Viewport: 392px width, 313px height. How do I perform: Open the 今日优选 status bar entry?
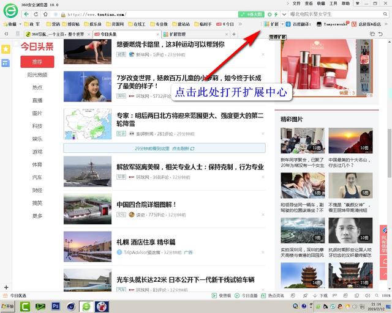(x=15, y=295)
